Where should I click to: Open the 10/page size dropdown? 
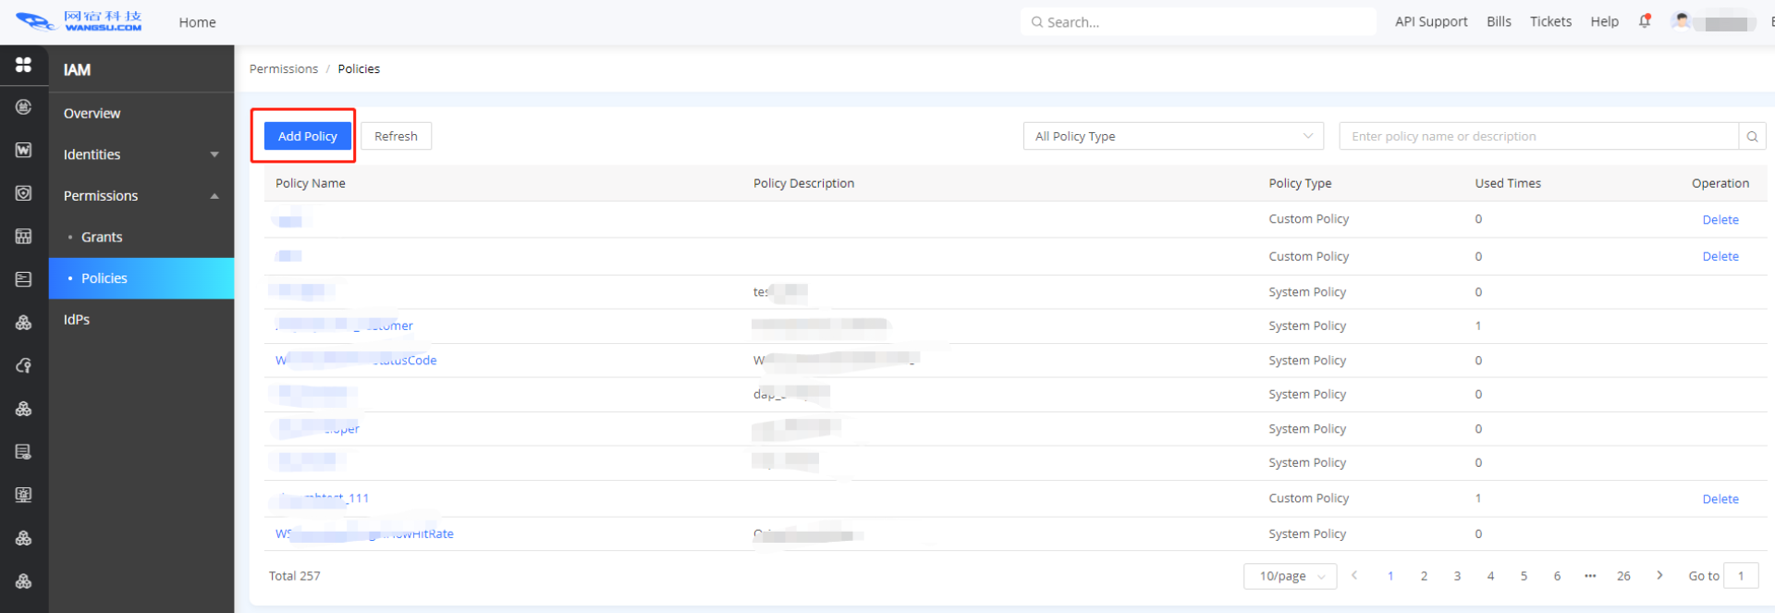(x=1290, y=576)
